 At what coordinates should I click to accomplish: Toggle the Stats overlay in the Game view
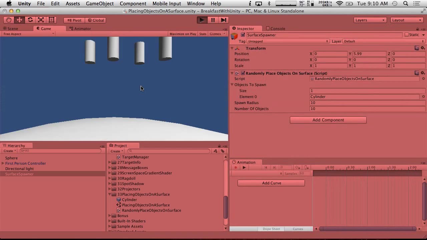click(203, 34)
